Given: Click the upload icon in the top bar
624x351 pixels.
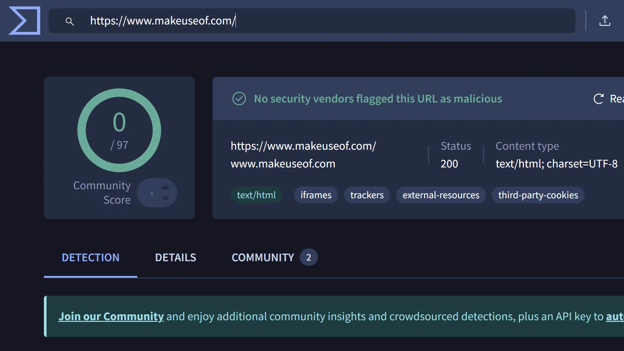Looking at the screenshot, I should coord(605,21).
